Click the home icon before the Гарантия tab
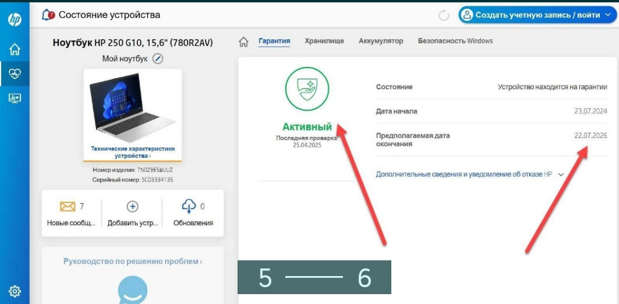Screen dimensions: 619x304 pyautogui.click(x=245, y=41)
